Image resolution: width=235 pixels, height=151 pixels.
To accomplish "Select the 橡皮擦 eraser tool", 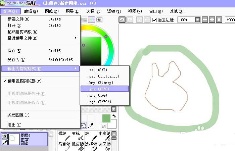I will (78, 146).
